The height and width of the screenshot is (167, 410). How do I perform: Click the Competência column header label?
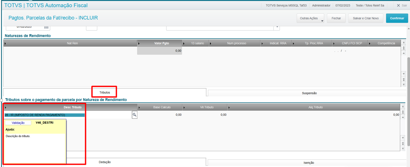coord(386,43)
